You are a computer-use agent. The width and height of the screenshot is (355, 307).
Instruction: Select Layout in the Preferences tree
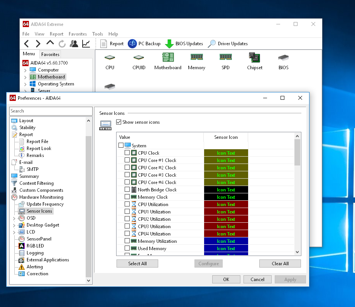[26, 121]
